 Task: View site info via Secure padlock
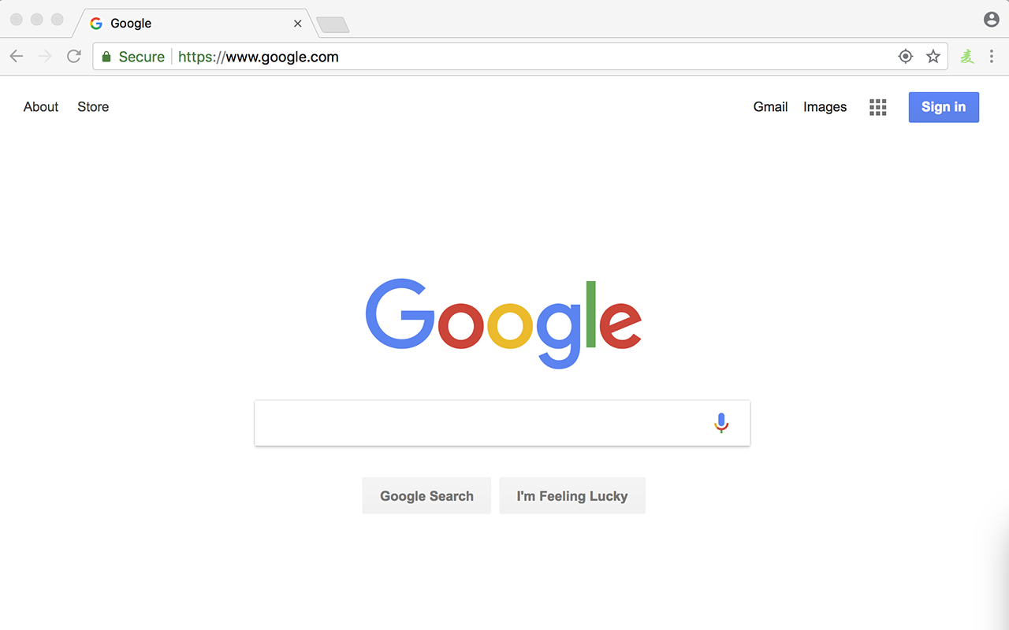tap(106, 57)
